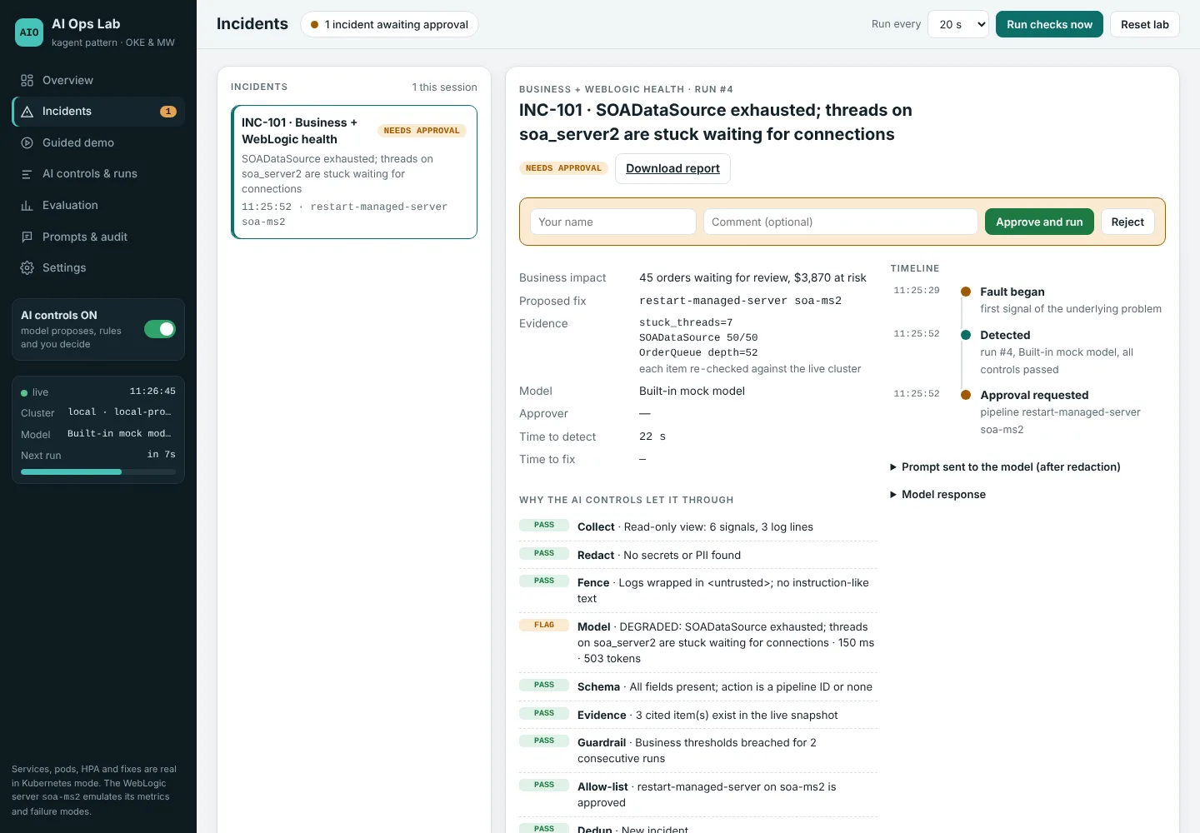Viewport: 1200px width, 833px height.
Task: Expand the Model response section
Action: [x=937, y=495]
